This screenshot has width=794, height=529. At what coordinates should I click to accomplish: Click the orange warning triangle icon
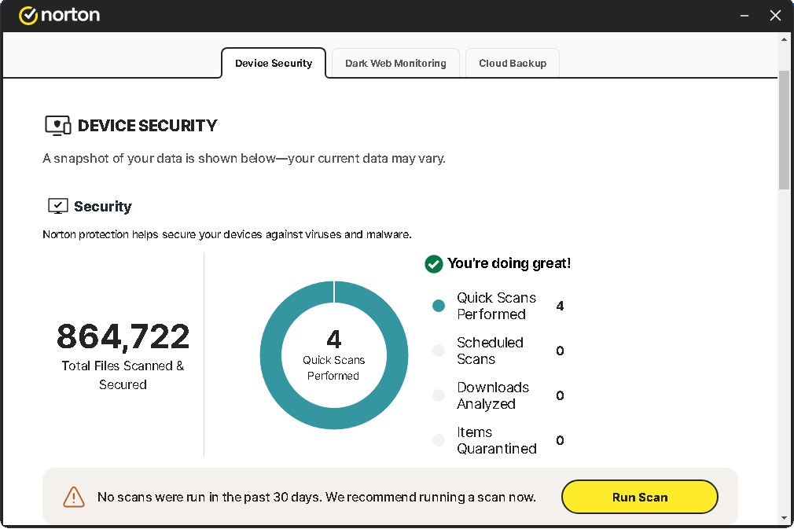[73, 497]
